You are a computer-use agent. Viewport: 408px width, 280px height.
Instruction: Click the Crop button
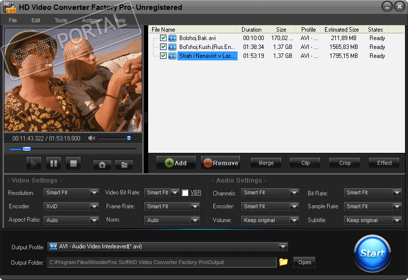pos(345,163)
